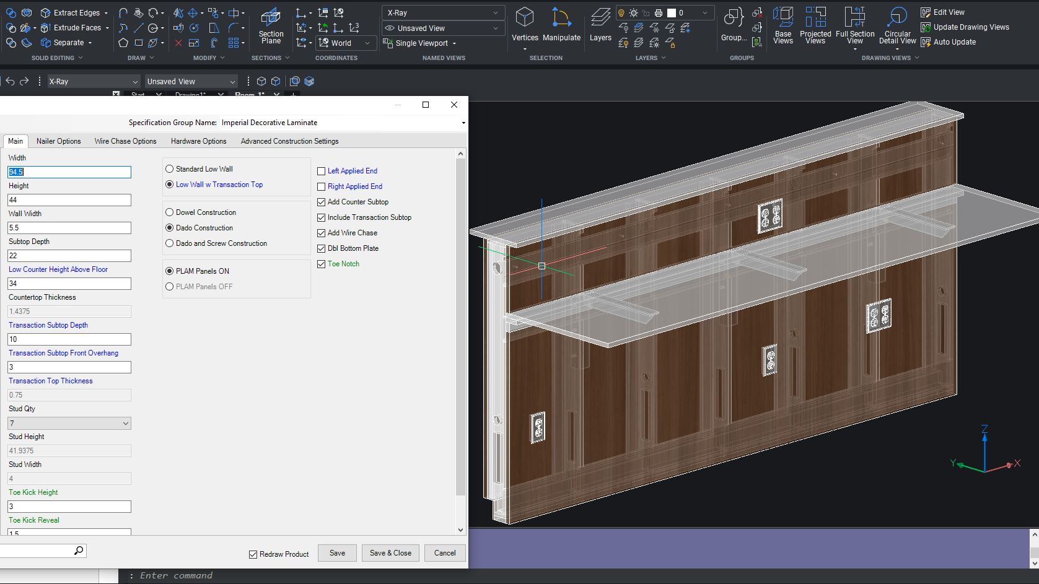Viewport: 1039px width, 584px height.
Task: Enable the Left Applied End checkbox
Action: (x=322, y=171)
